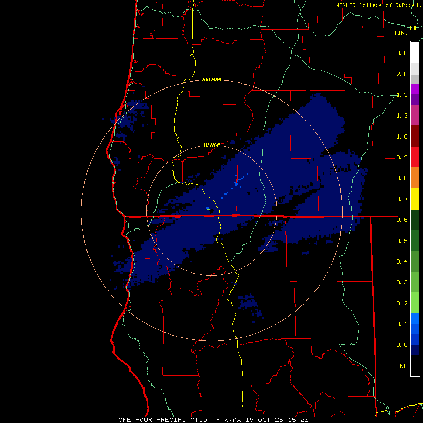The width and height of the screenshot is (423, 423).
Task: Click the white swatch on the color scale
Action: click(x=415, y=53)
